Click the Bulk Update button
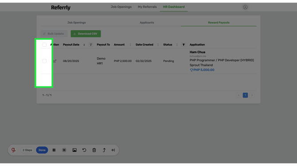The image size is (297, 166). 54,34
